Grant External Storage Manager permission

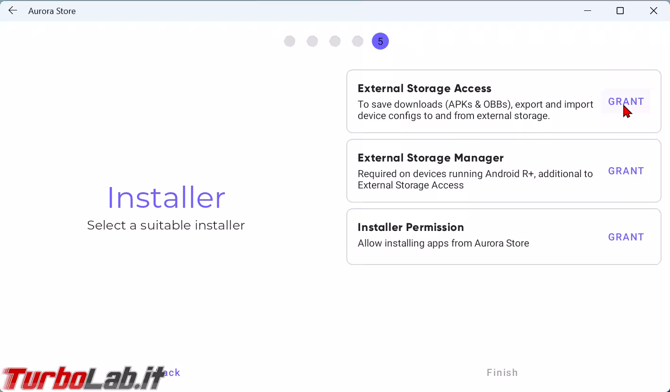tap(626, 171)
